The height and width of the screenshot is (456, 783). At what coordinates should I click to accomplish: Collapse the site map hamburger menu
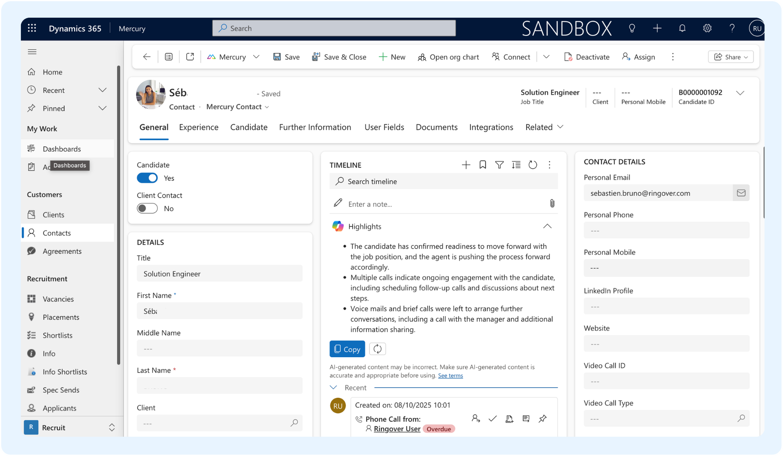pyautogui.click(x=32, y=52)
